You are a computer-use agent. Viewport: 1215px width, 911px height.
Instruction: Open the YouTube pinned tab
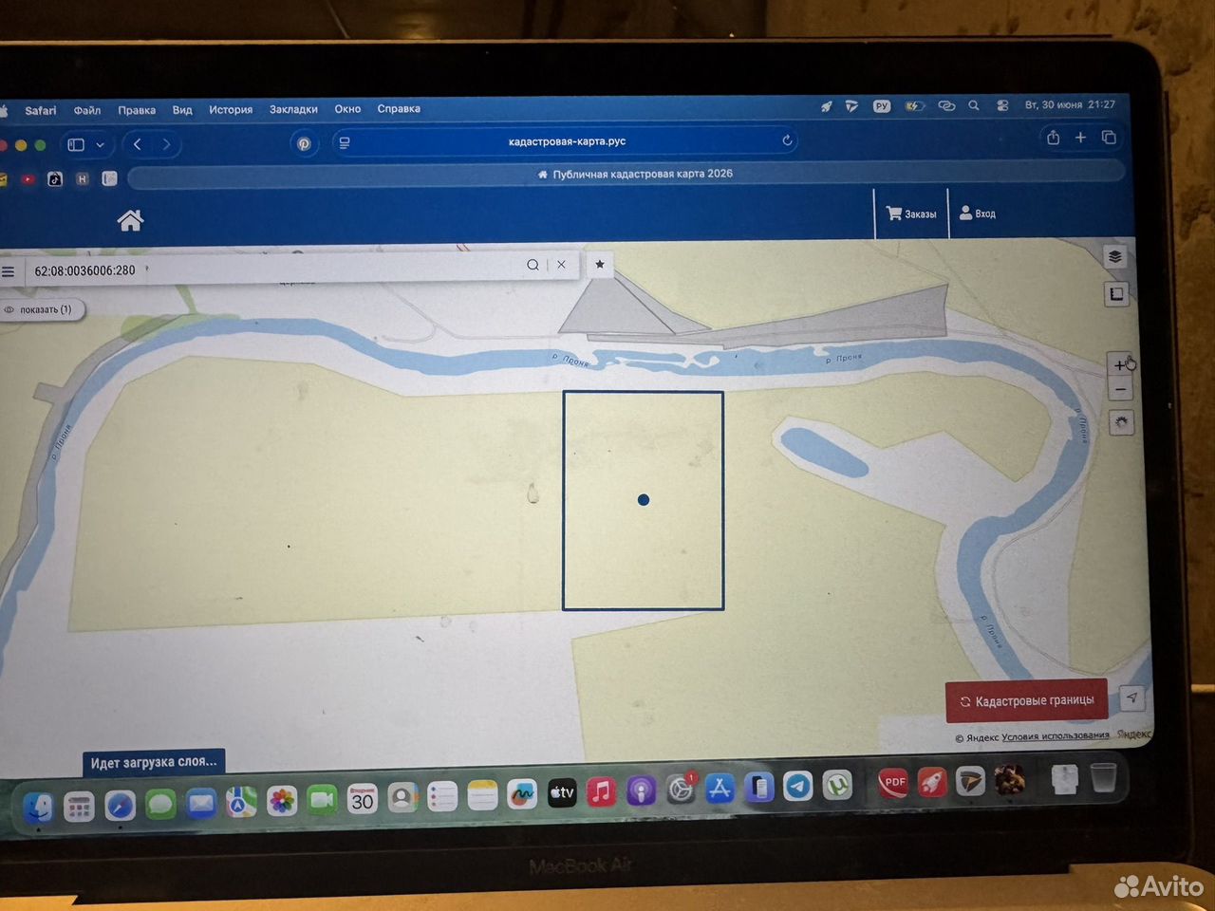click(28, 178)
